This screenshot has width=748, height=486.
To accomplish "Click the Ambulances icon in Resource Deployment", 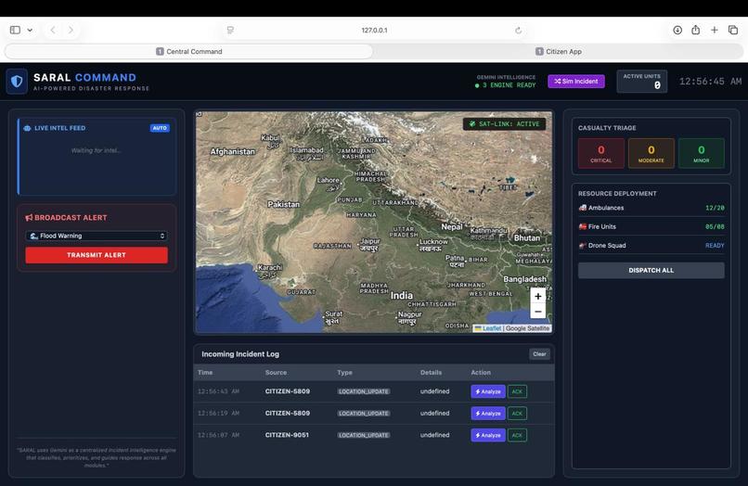I will click(x=583, y=208).
